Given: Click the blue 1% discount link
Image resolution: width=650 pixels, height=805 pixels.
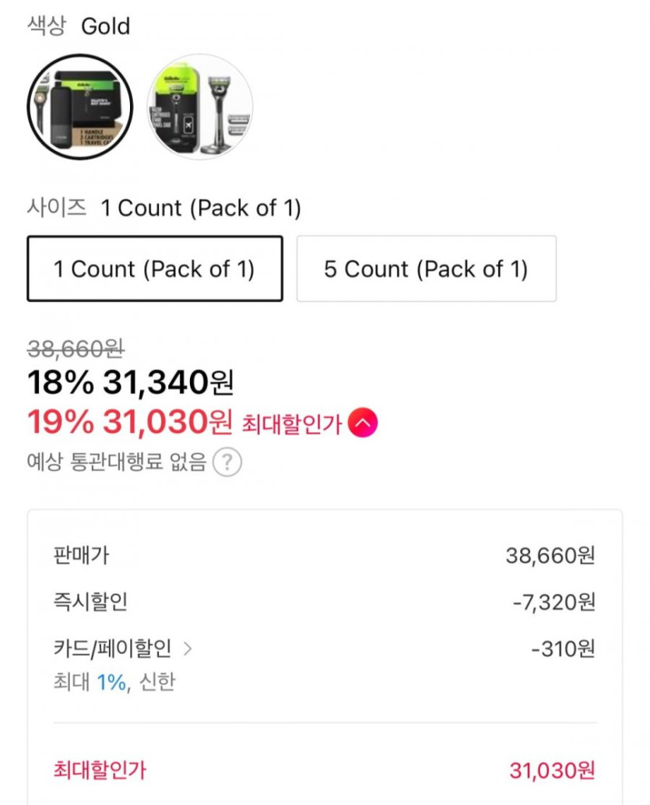Looking at the screenshot, I should pyautogui.click(x=112, y=682).
